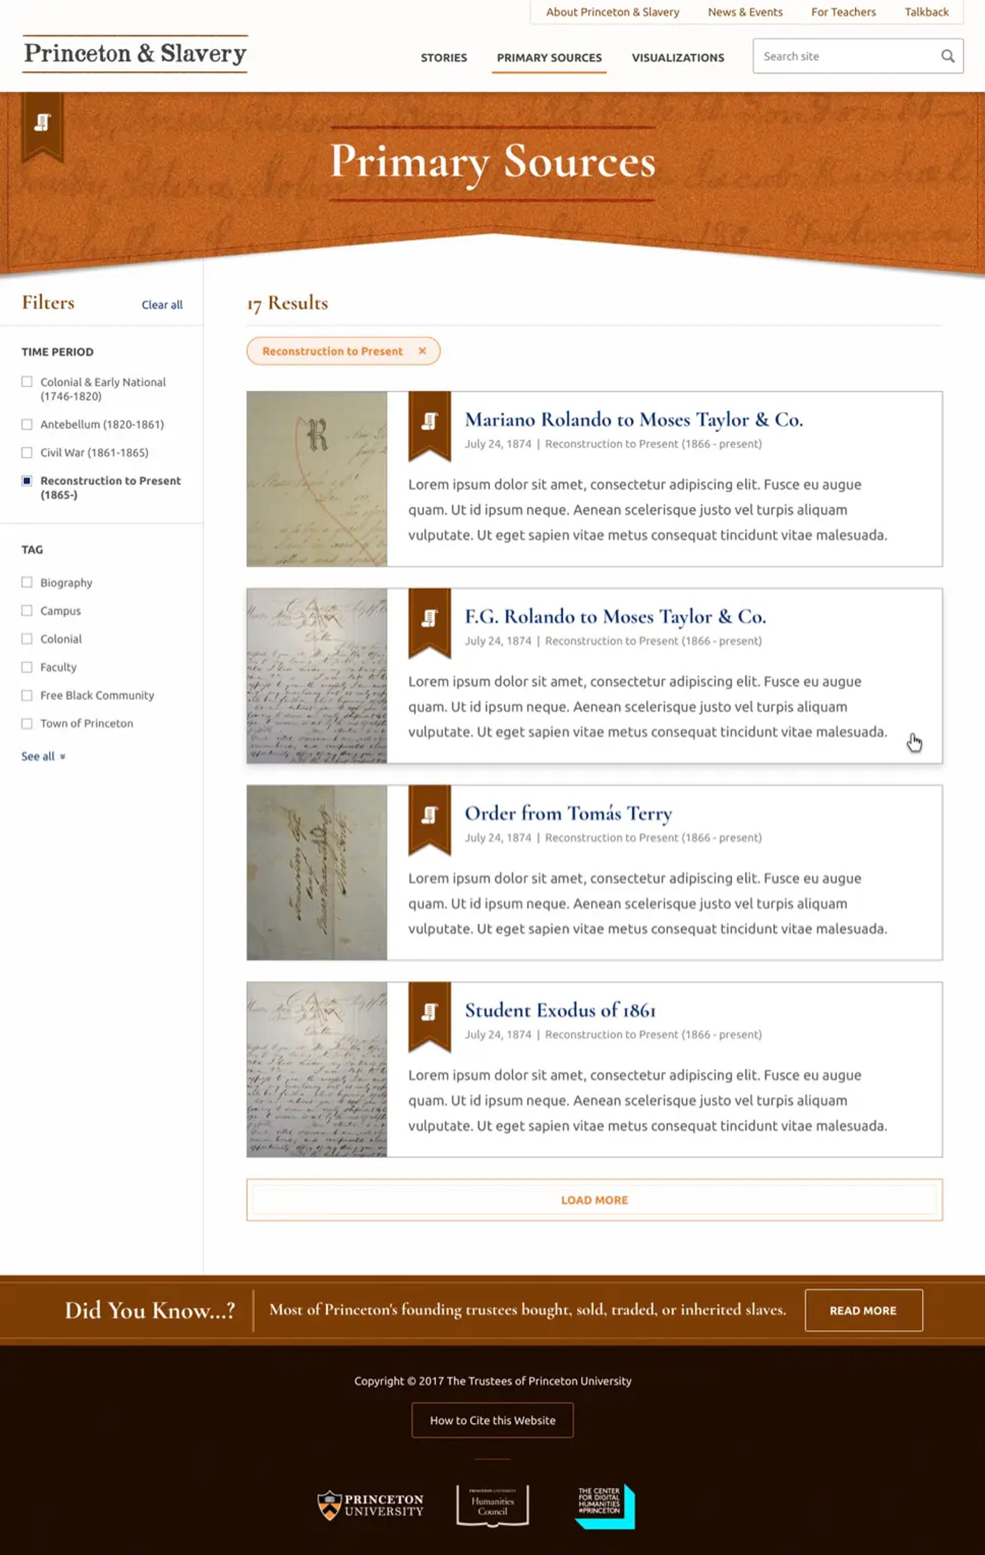Click the Did You Know...? heading
This screenshot has width=985, height=1555.
point(150,1310)
